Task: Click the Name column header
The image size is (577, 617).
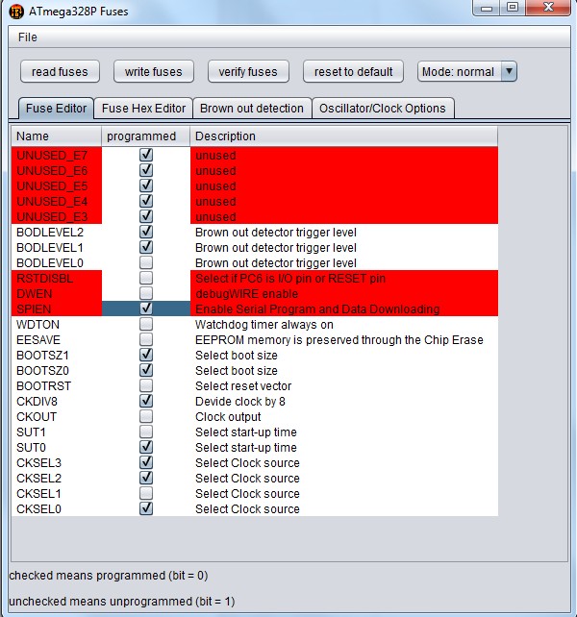Action: pos(57,136)
